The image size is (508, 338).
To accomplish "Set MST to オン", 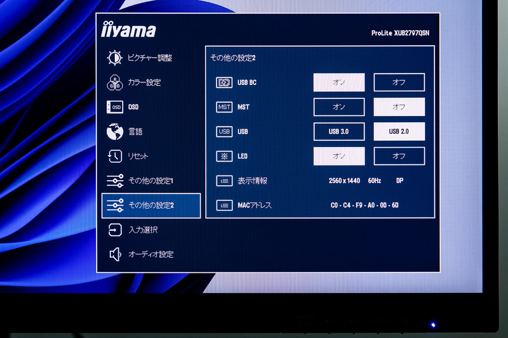I will click(x=339, y=107).
